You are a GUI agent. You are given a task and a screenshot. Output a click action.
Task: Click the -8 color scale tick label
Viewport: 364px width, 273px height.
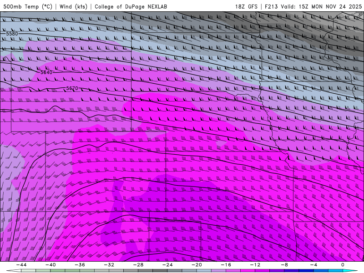(x=284, y=265)
